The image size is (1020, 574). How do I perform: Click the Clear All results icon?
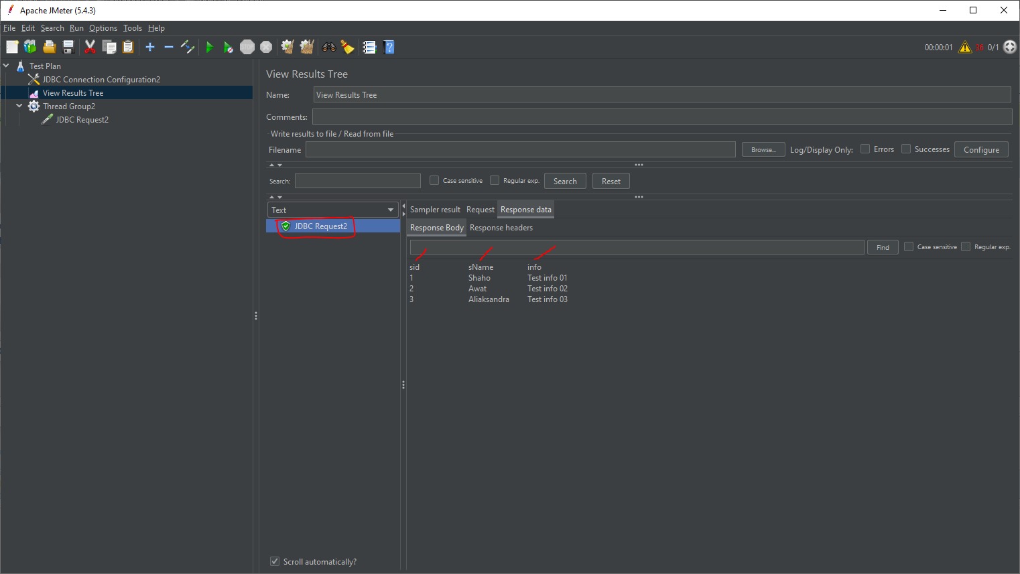pyautogui.click(x=307, y=47)
